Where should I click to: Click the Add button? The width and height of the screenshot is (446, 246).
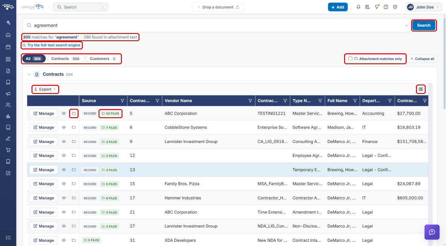338,7
